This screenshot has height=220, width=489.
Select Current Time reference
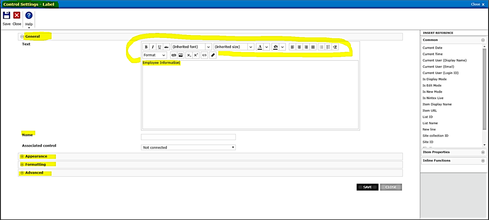[432, 54]
